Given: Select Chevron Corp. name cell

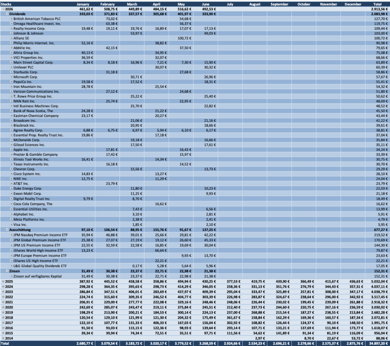Looking at the screenshot, I should pyautogui.click(x=24, y=169).
